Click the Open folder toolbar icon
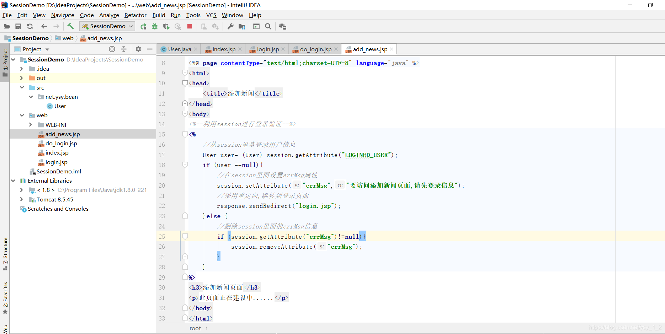 coord(7,26)
